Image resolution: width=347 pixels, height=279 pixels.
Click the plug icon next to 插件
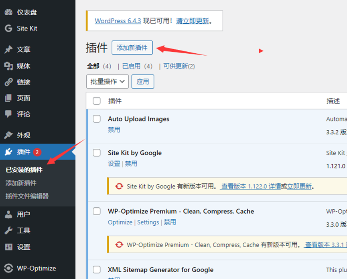coord(8,152)
